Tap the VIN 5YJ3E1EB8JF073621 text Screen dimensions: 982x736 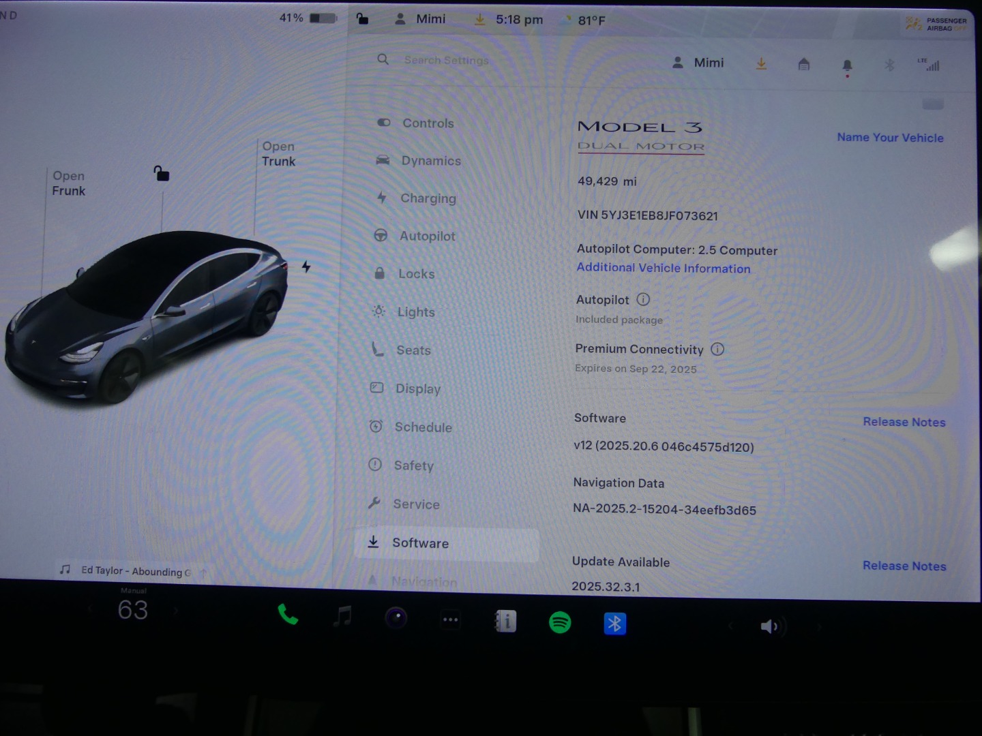pos(648,215)
